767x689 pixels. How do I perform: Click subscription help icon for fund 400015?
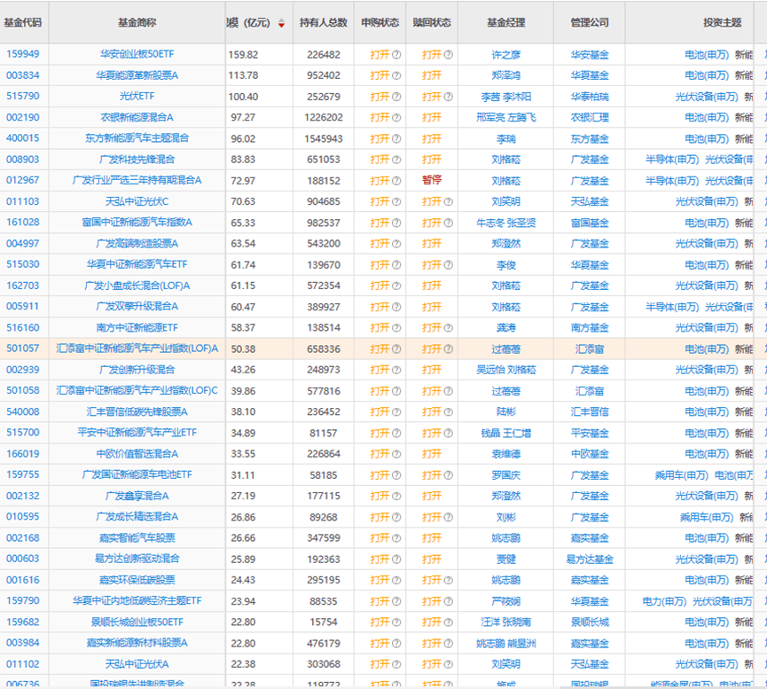point(396,139)
